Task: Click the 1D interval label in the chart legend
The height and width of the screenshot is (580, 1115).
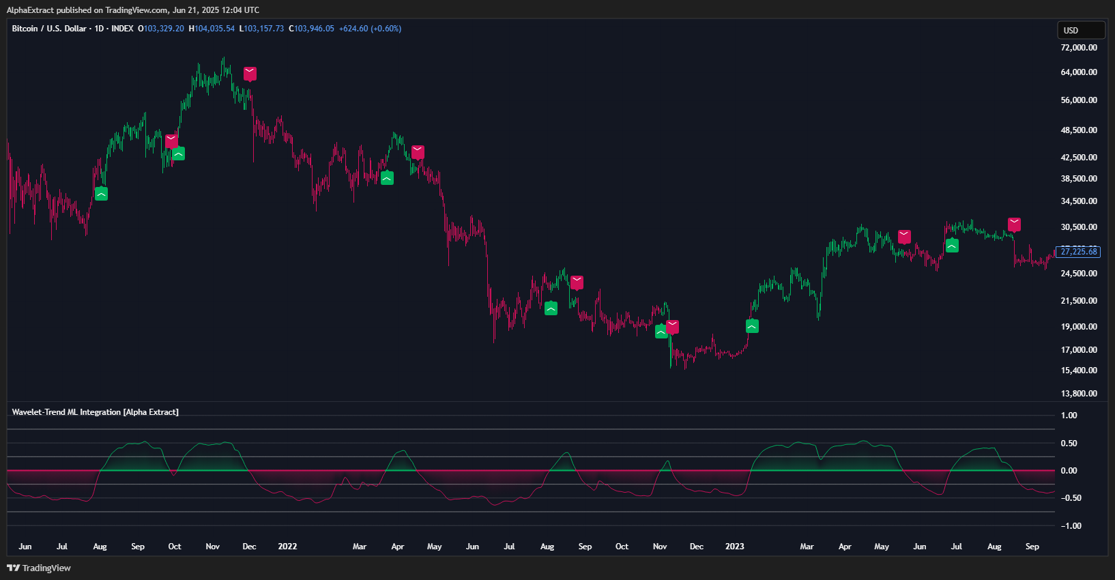Action: pyautogui.click(x=99, y=29)
